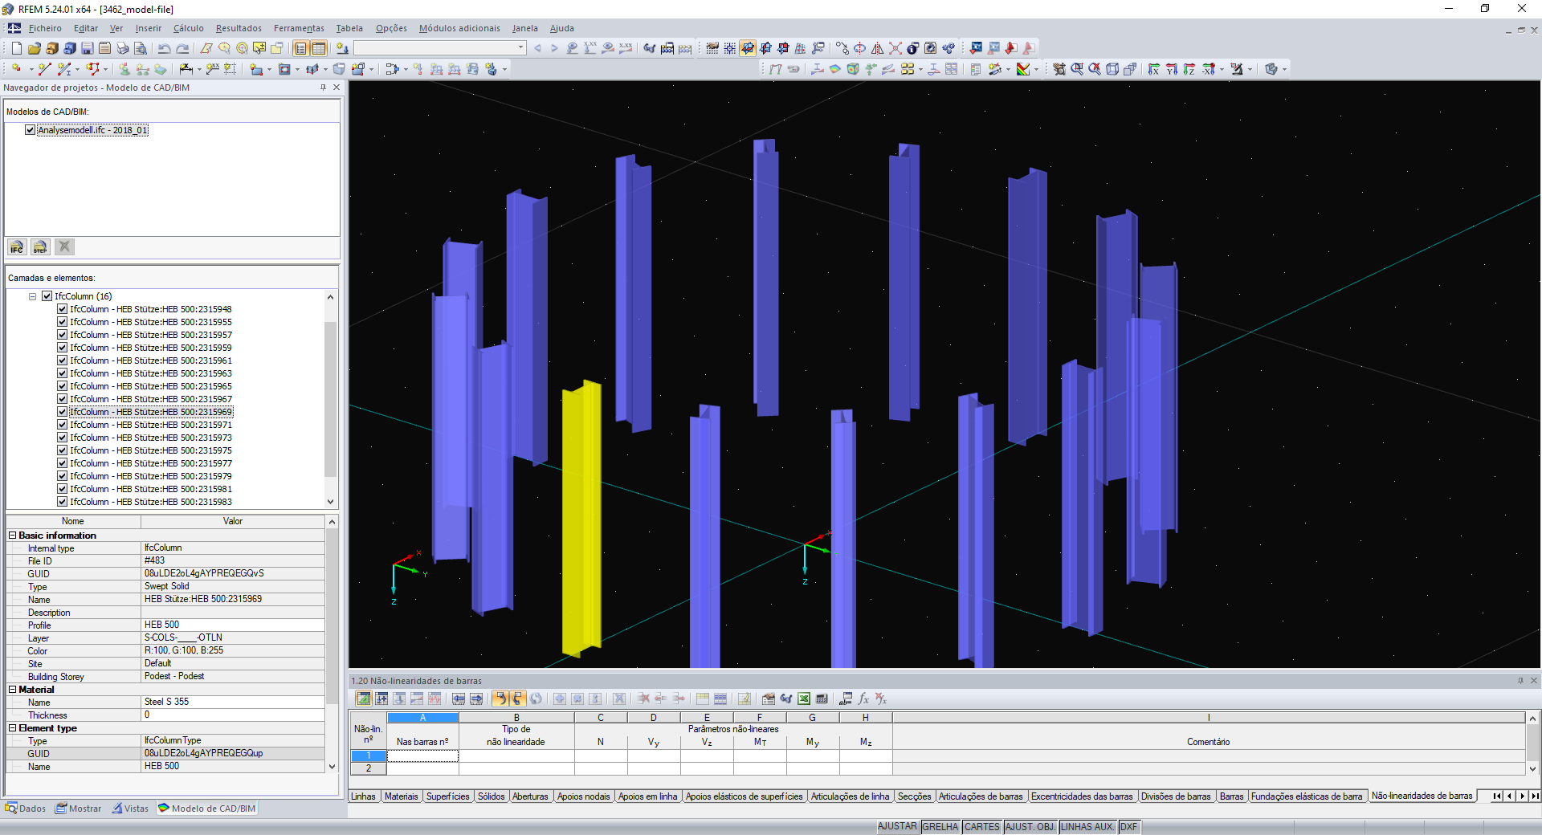Toggle the CARTES status bar button
This screenshot has width=1542, height=835.
[x=982, y=827]
